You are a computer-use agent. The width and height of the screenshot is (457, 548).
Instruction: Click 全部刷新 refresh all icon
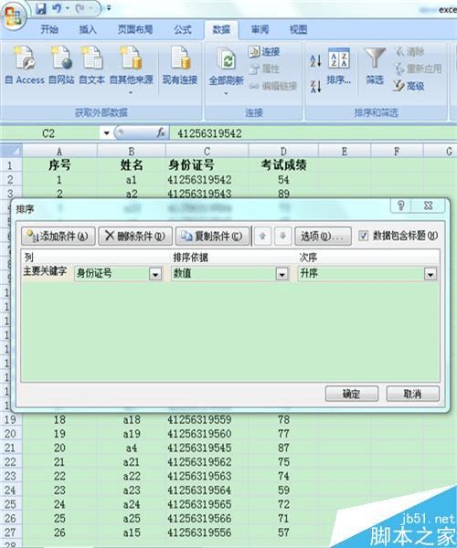(x=227, y=71)
